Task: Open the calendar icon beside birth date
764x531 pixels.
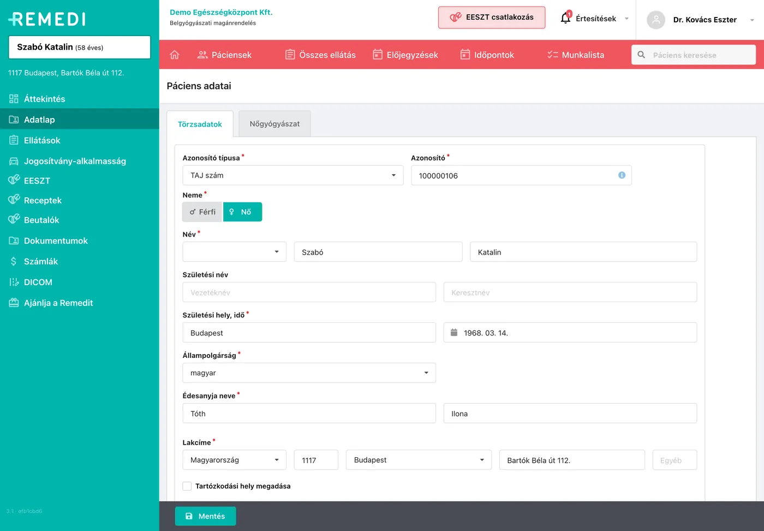Action: 454,332
